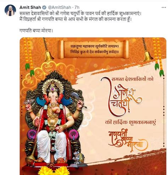Click the yellow flowers below the idol
168x175 pixels.
pos(54,170)
